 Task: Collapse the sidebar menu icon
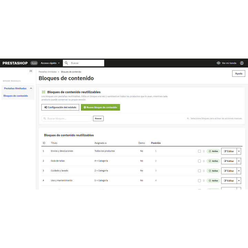click(x=31, y=71)
